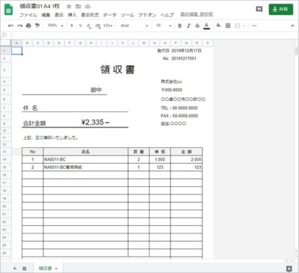
Task: Click the print icon
Action: [x=28, y=25]
